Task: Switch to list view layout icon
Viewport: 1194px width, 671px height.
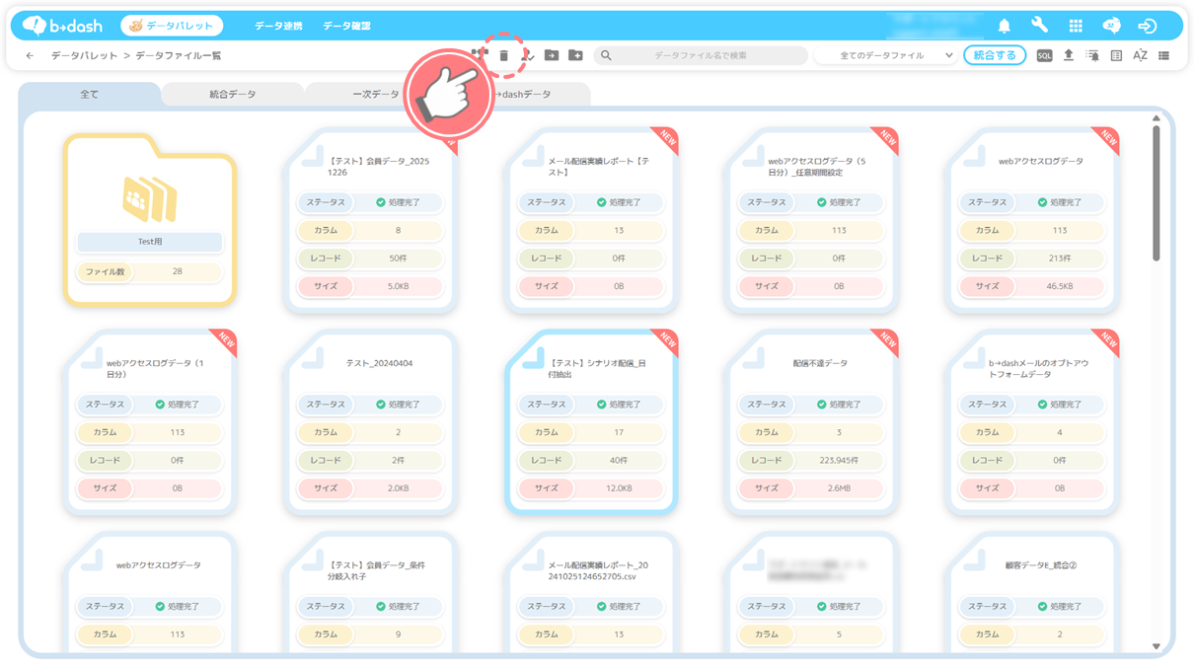Action: 1164,56
